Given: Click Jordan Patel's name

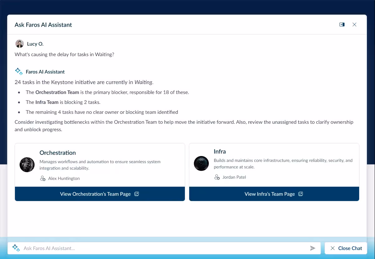Looking at the screenshot, I should click(234, 177).
